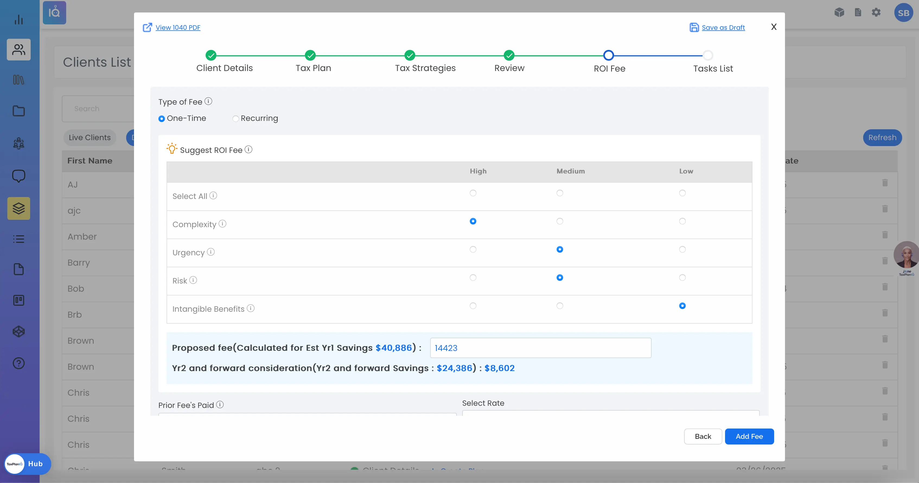
Task: Open the Clients people sidebar icon
Action: (x=18, y=50)
